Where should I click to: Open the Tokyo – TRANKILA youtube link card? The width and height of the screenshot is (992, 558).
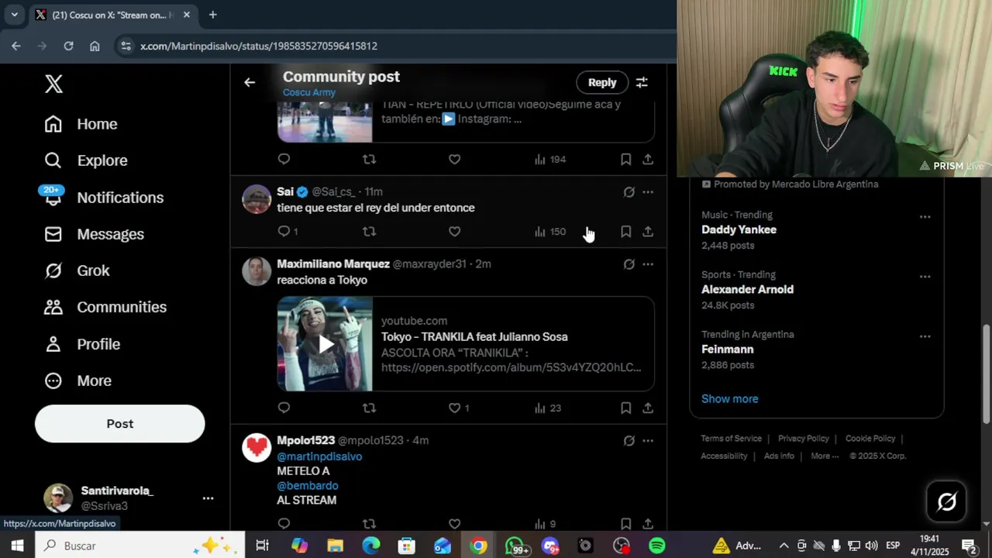pos(466,344)
